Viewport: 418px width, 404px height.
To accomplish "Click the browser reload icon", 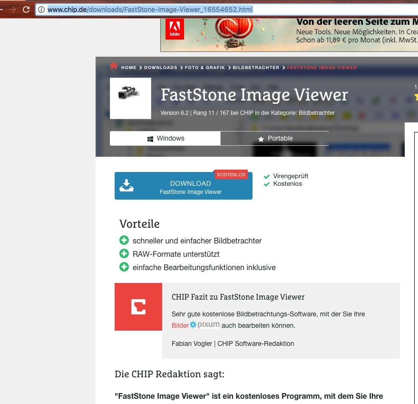I will (x=26, y=10).
